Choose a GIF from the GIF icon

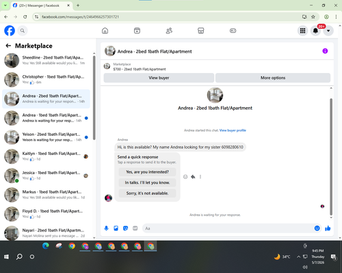tap(135, 228)
